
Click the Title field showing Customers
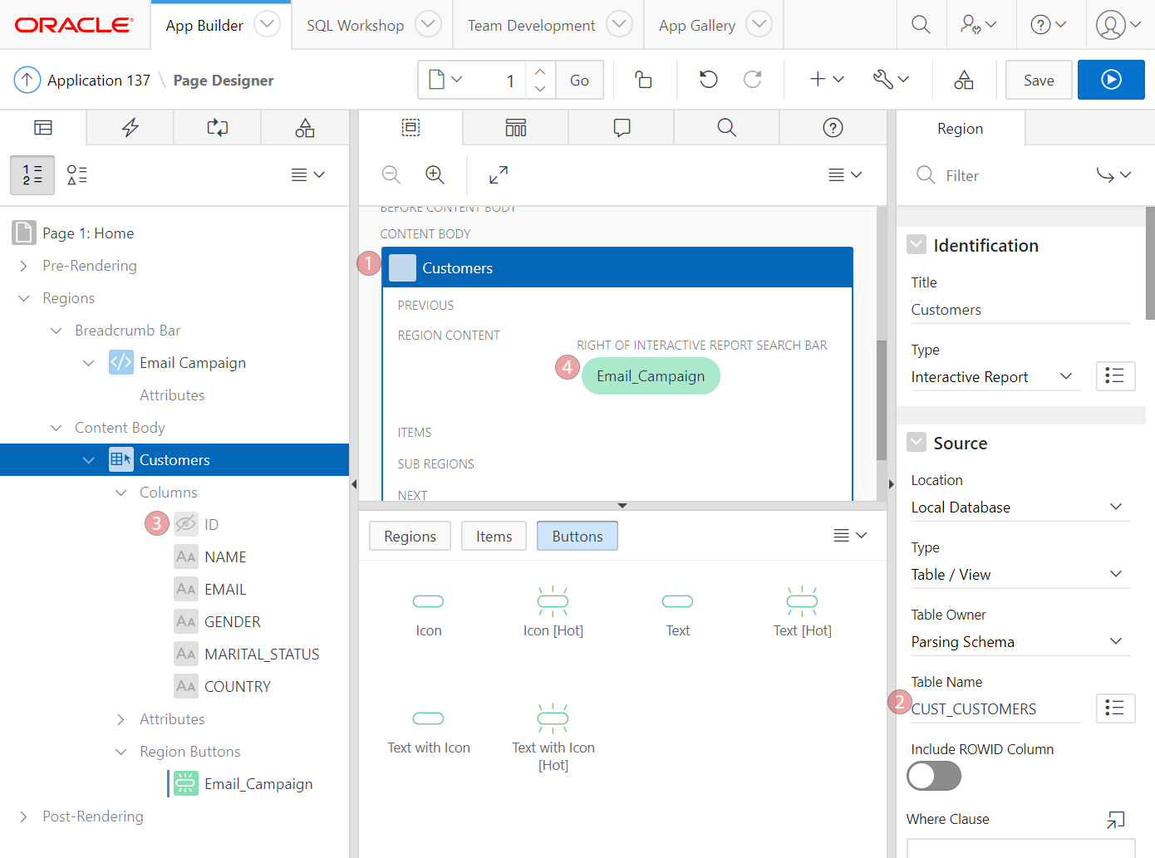pos(1020,310)
